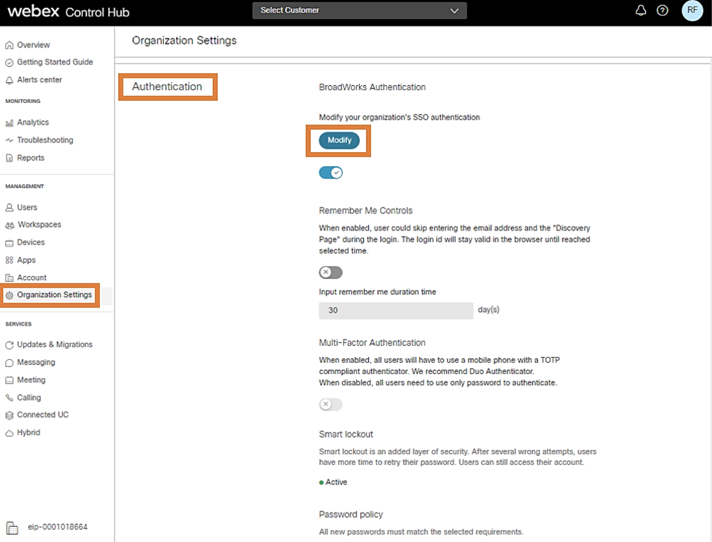Open Messaging service
The width and height of the screenshot is (712, 542).
coord(36,362)
